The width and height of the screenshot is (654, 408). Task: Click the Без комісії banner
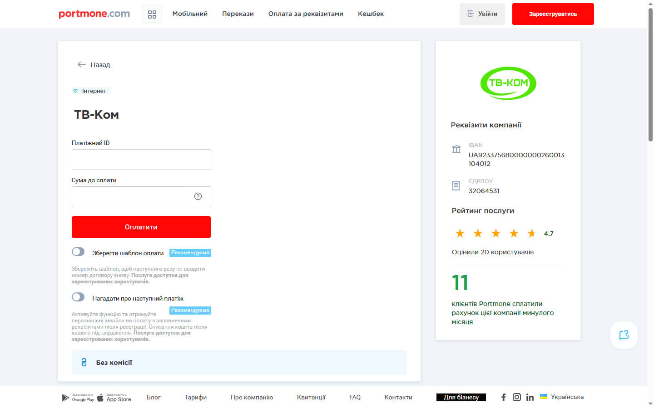tap(239, 362)
